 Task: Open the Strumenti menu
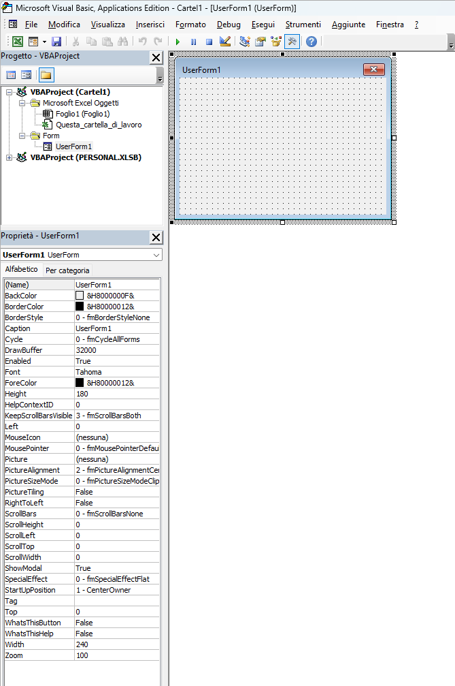click(x=303, y=25)
